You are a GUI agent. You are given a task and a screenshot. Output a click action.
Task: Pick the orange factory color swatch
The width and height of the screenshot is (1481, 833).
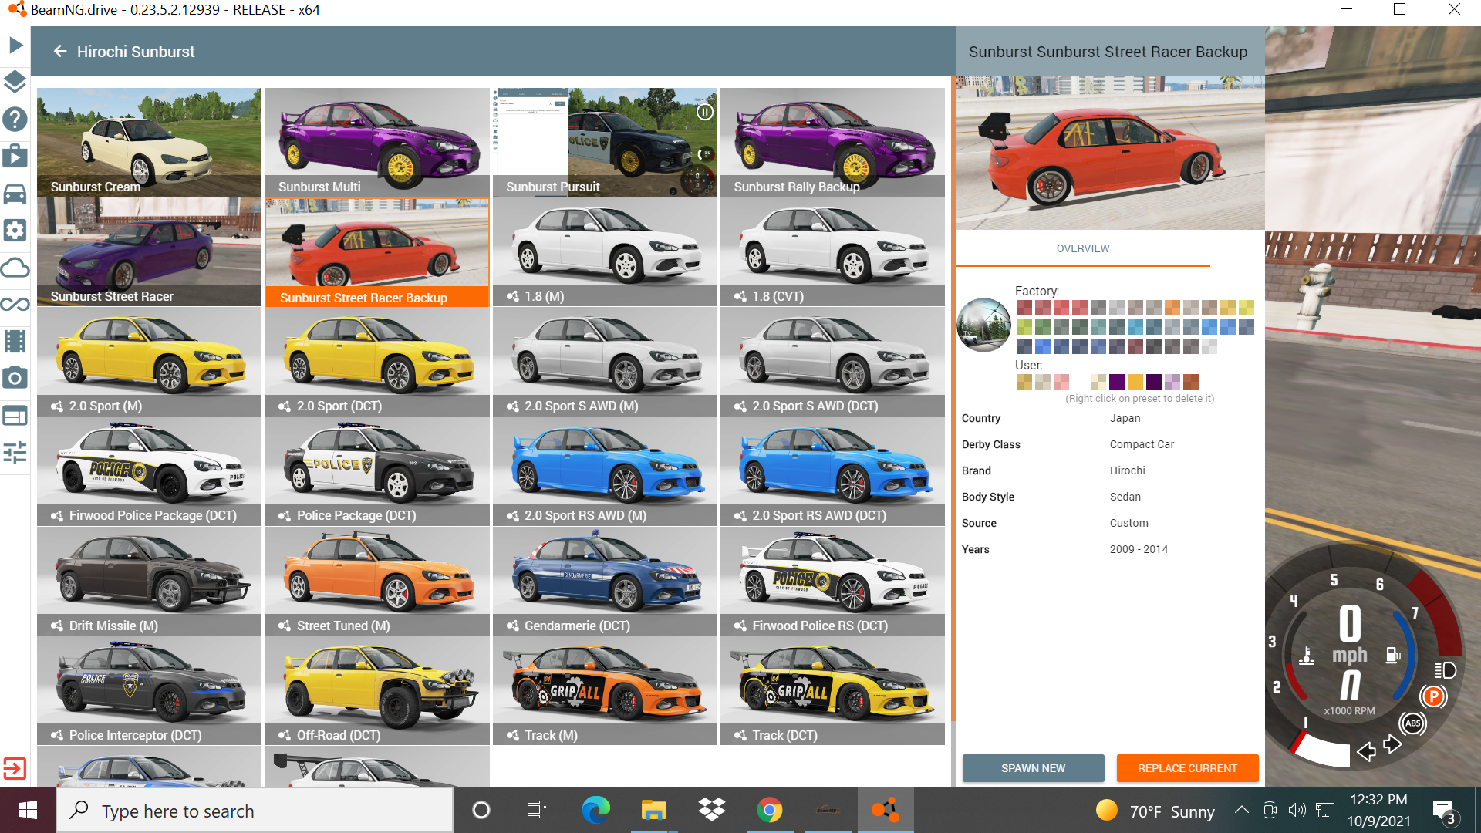coord(1172,308)
